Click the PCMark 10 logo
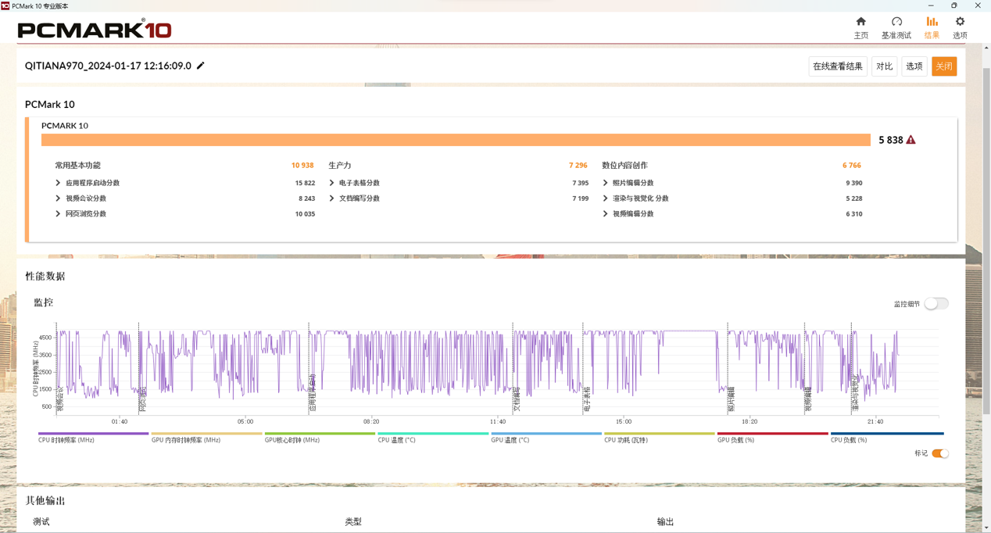The width and height of the screenshot is (991, 533). [x=94, y=30]
